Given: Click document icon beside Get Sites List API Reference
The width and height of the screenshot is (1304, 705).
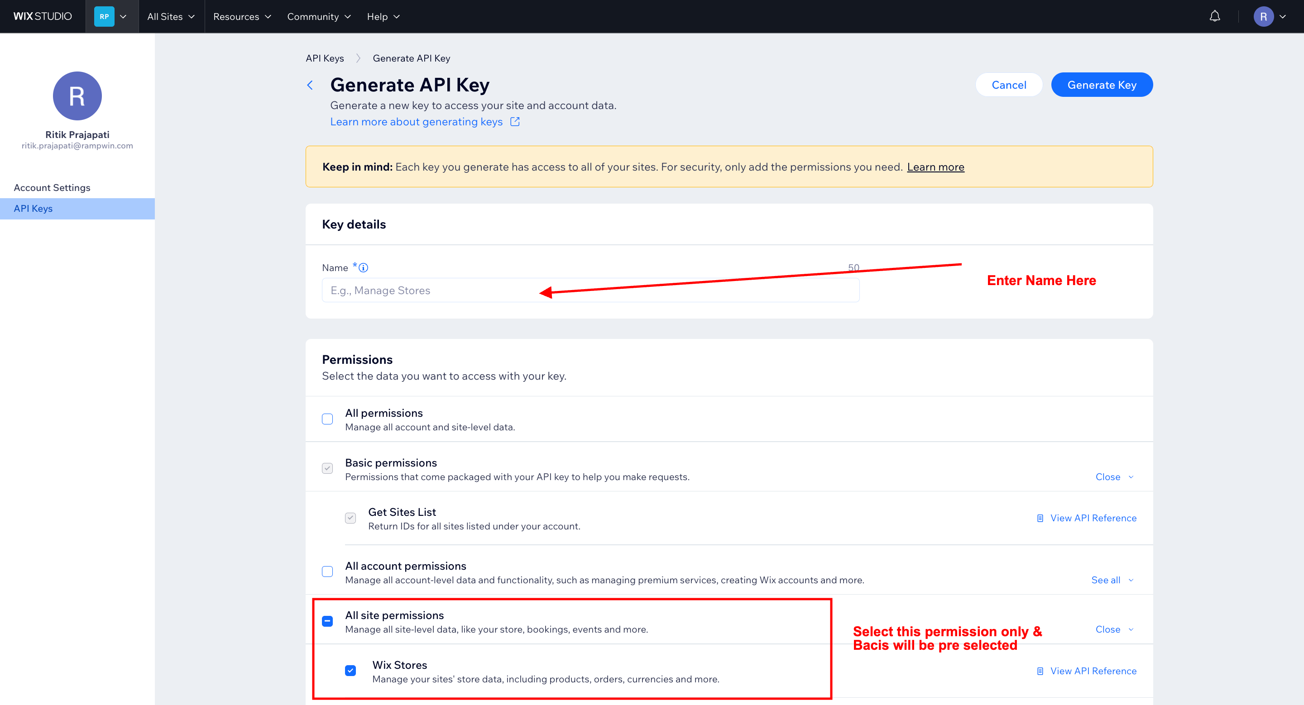Looking at the screenshot, I should (x=1040, y=518).
